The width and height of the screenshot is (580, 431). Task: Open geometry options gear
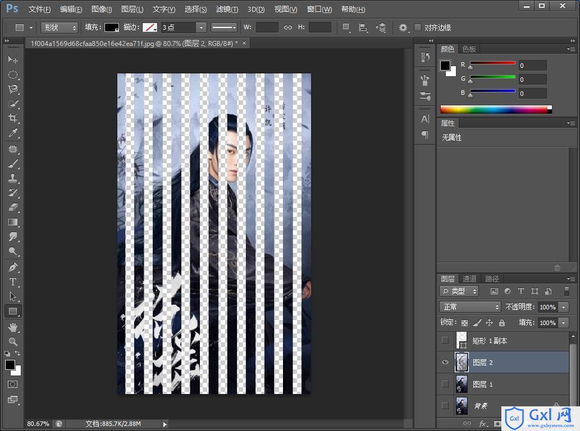pyautogui.click(x=403, y=27)
